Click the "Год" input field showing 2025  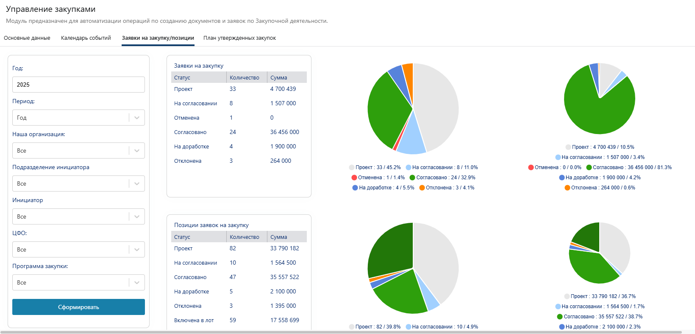pyautogui.click(x=78, y=85)
